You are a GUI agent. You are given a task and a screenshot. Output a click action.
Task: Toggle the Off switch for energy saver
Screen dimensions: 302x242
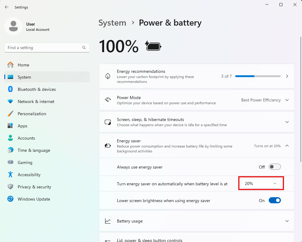(274, 167)
